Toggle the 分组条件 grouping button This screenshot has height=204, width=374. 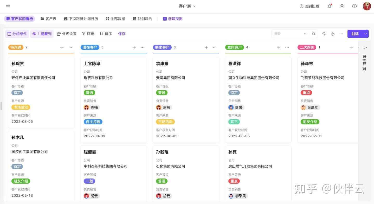[x=17, y=34]
